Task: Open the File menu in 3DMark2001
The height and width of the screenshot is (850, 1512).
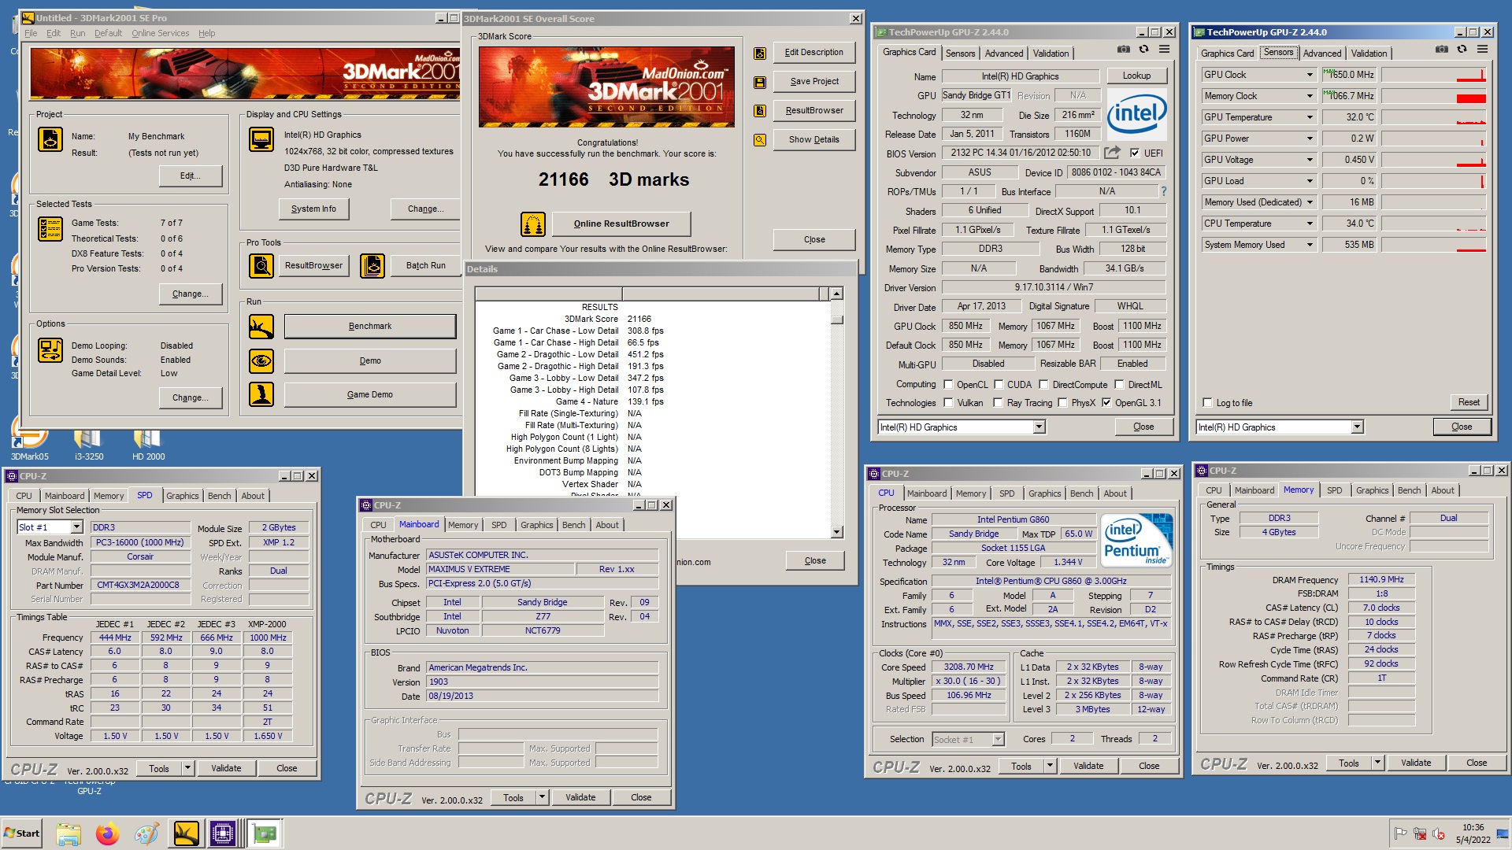Action: pyautogui.click(x=31, y=34)
